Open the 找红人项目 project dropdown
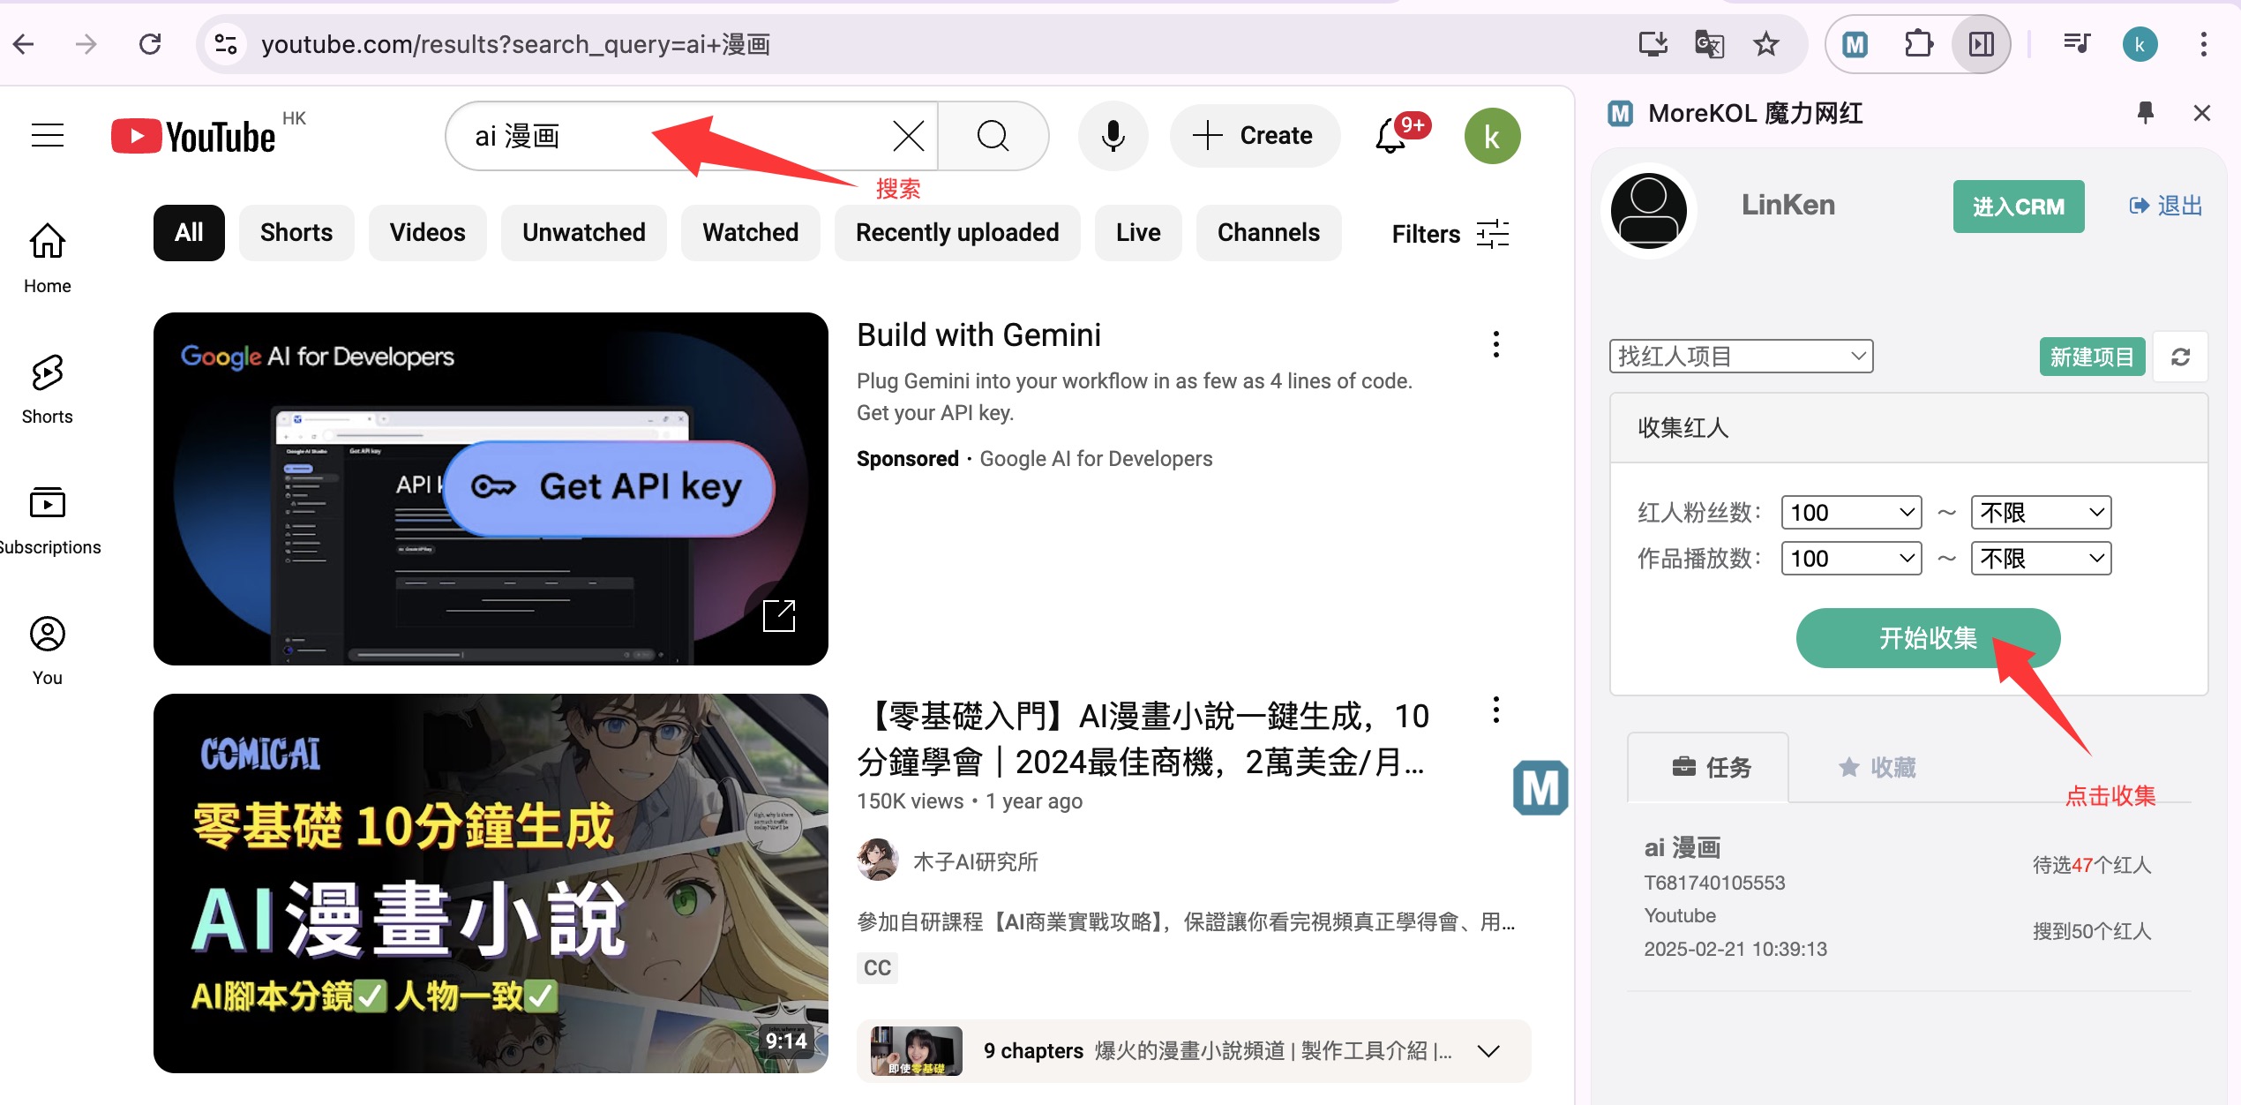 point(1741,357)
